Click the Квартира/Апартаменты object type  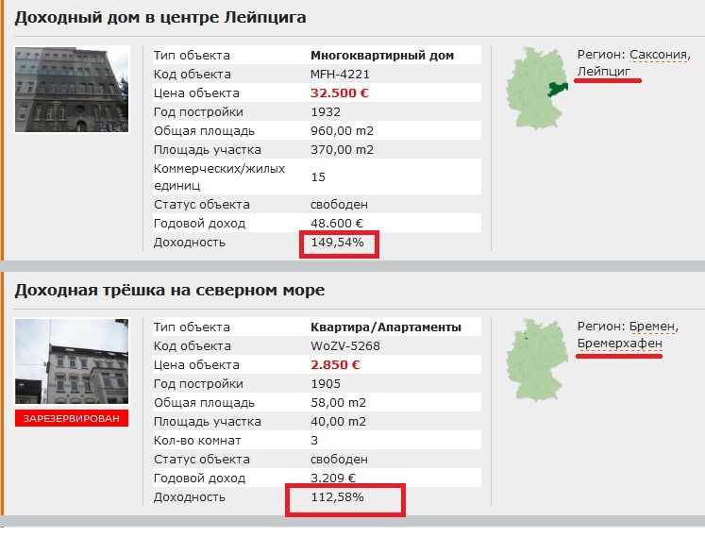click(385, 327)
